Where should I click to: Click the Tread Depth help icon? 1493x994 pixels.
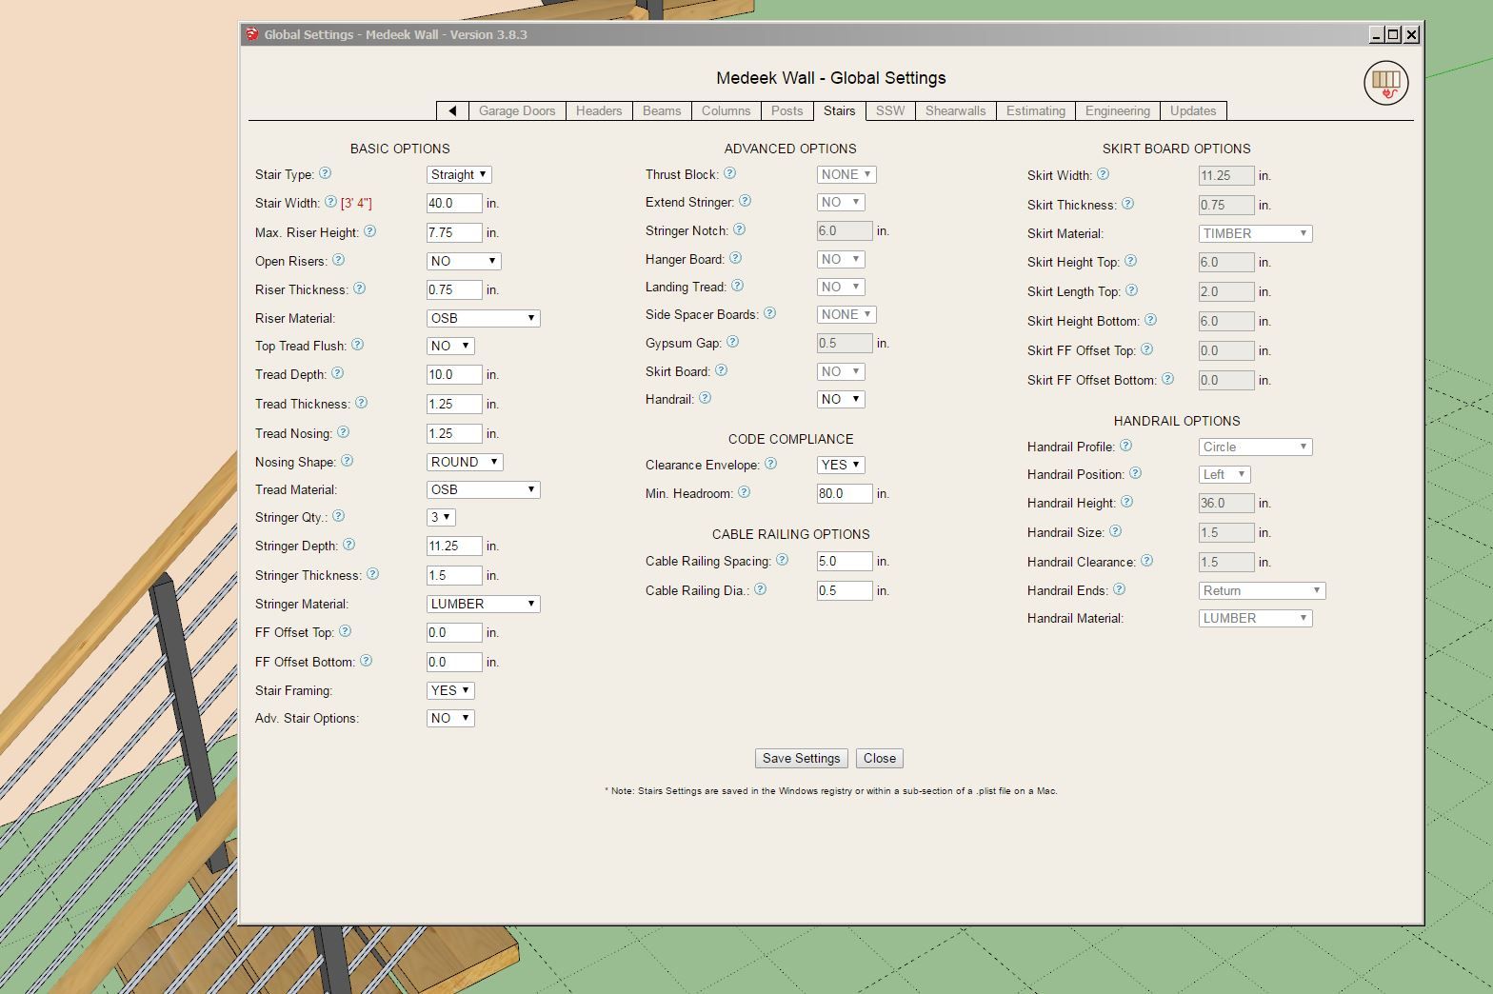coord(337,373)
